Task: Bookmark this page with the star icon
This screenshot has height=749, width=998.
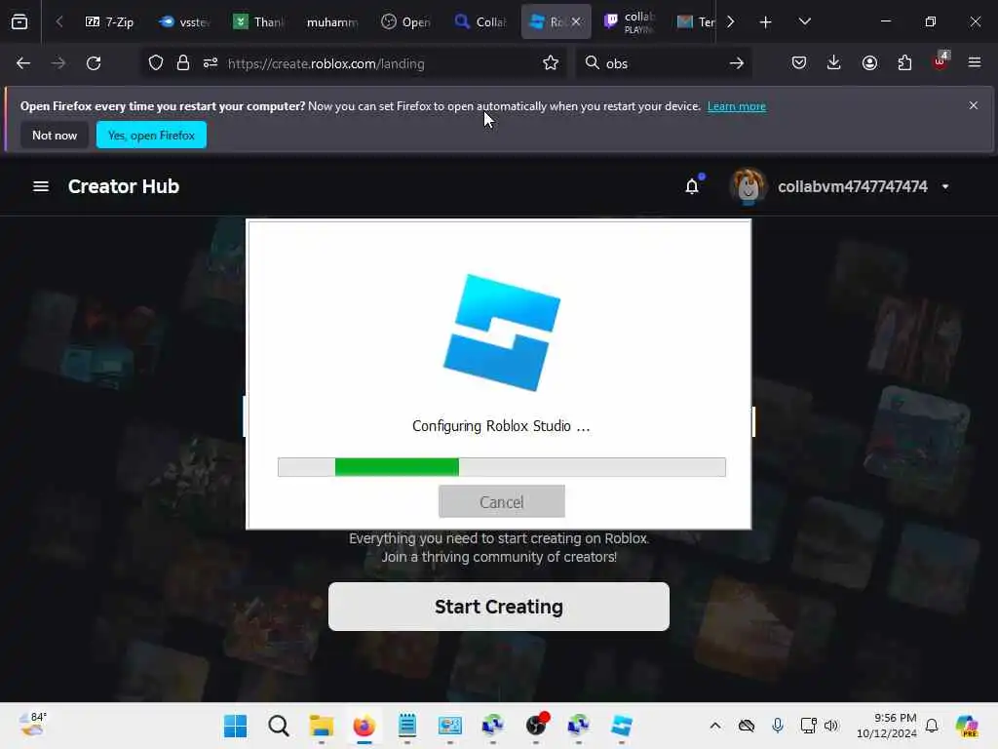Action: point(551,63)
